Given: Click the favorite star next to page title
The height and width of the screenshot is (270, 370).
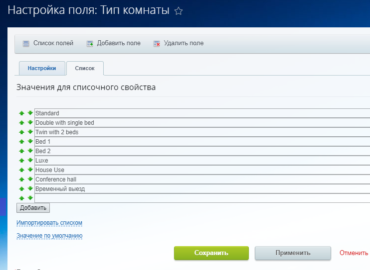Looking at the screenshot, I should pos(179,11).
